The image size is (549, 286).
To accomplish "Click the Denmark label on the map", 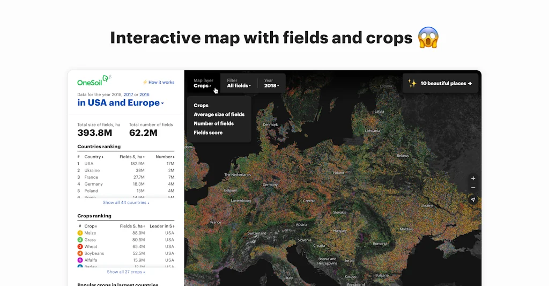I will point(270,125).
